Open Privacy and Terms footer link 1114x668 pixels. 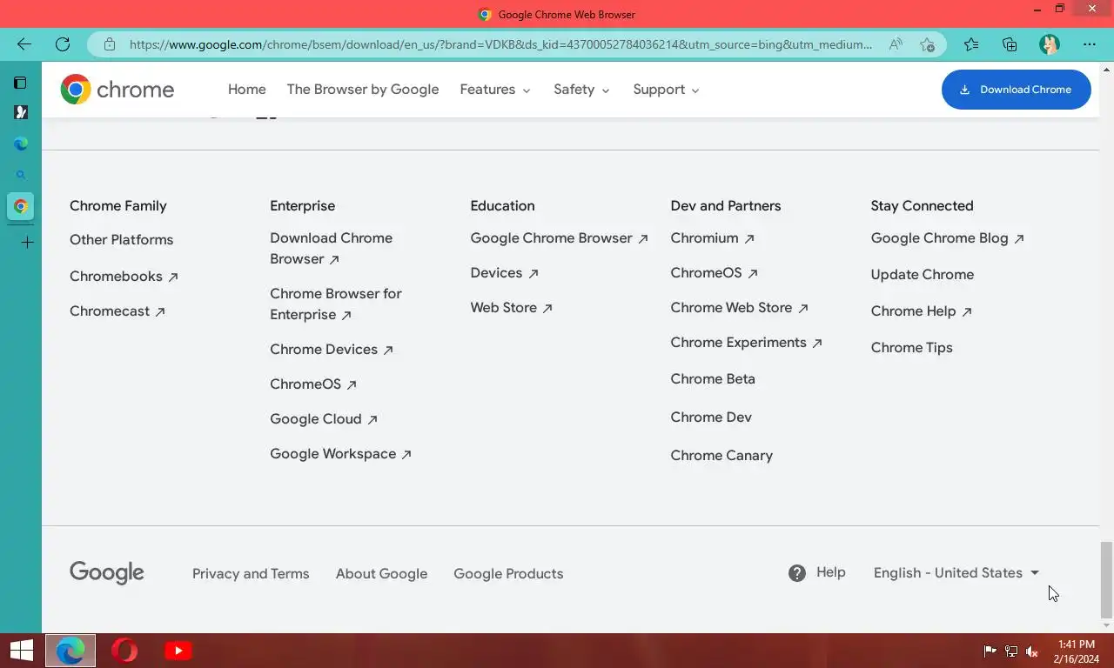pyautogui.click(x=251, y=574)
